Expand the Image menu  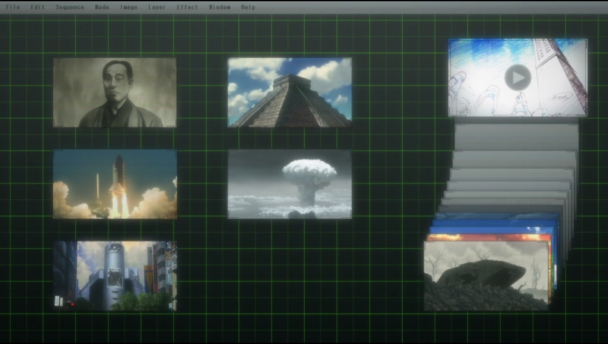[x=129, y=8]
